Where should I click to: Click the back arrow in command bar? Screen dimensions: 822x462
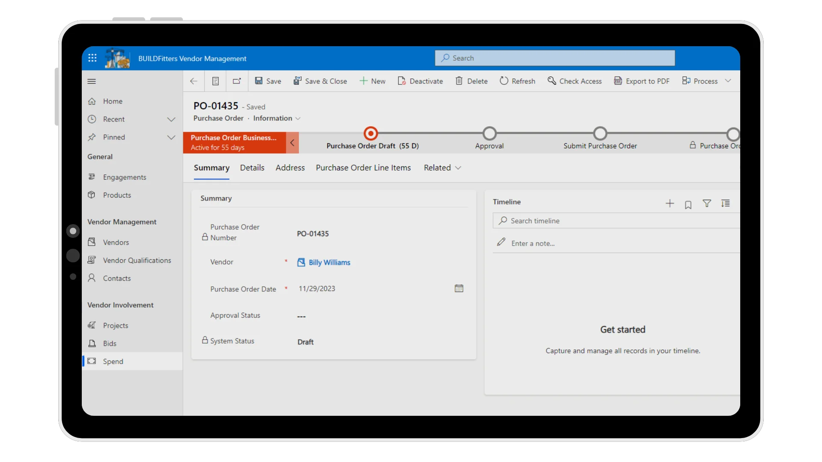194,81
